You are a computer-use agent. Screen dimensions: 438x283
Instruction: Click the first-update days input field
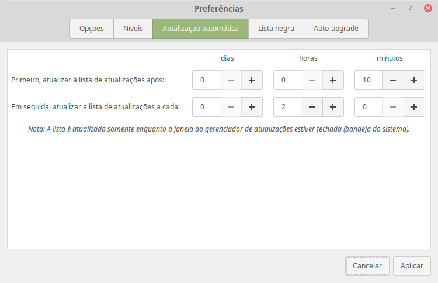(x=206, y=80)
